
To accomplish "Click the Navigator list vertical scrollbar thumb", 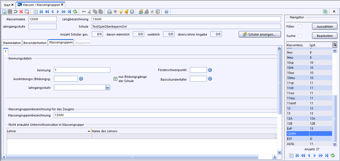I will click(x=335, y=118).
